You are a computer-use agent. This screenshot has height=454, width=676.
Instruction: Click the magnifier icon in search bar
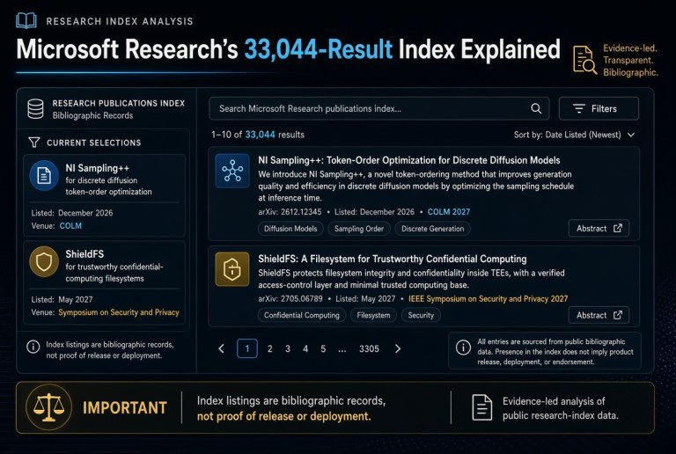pos(536,108)
